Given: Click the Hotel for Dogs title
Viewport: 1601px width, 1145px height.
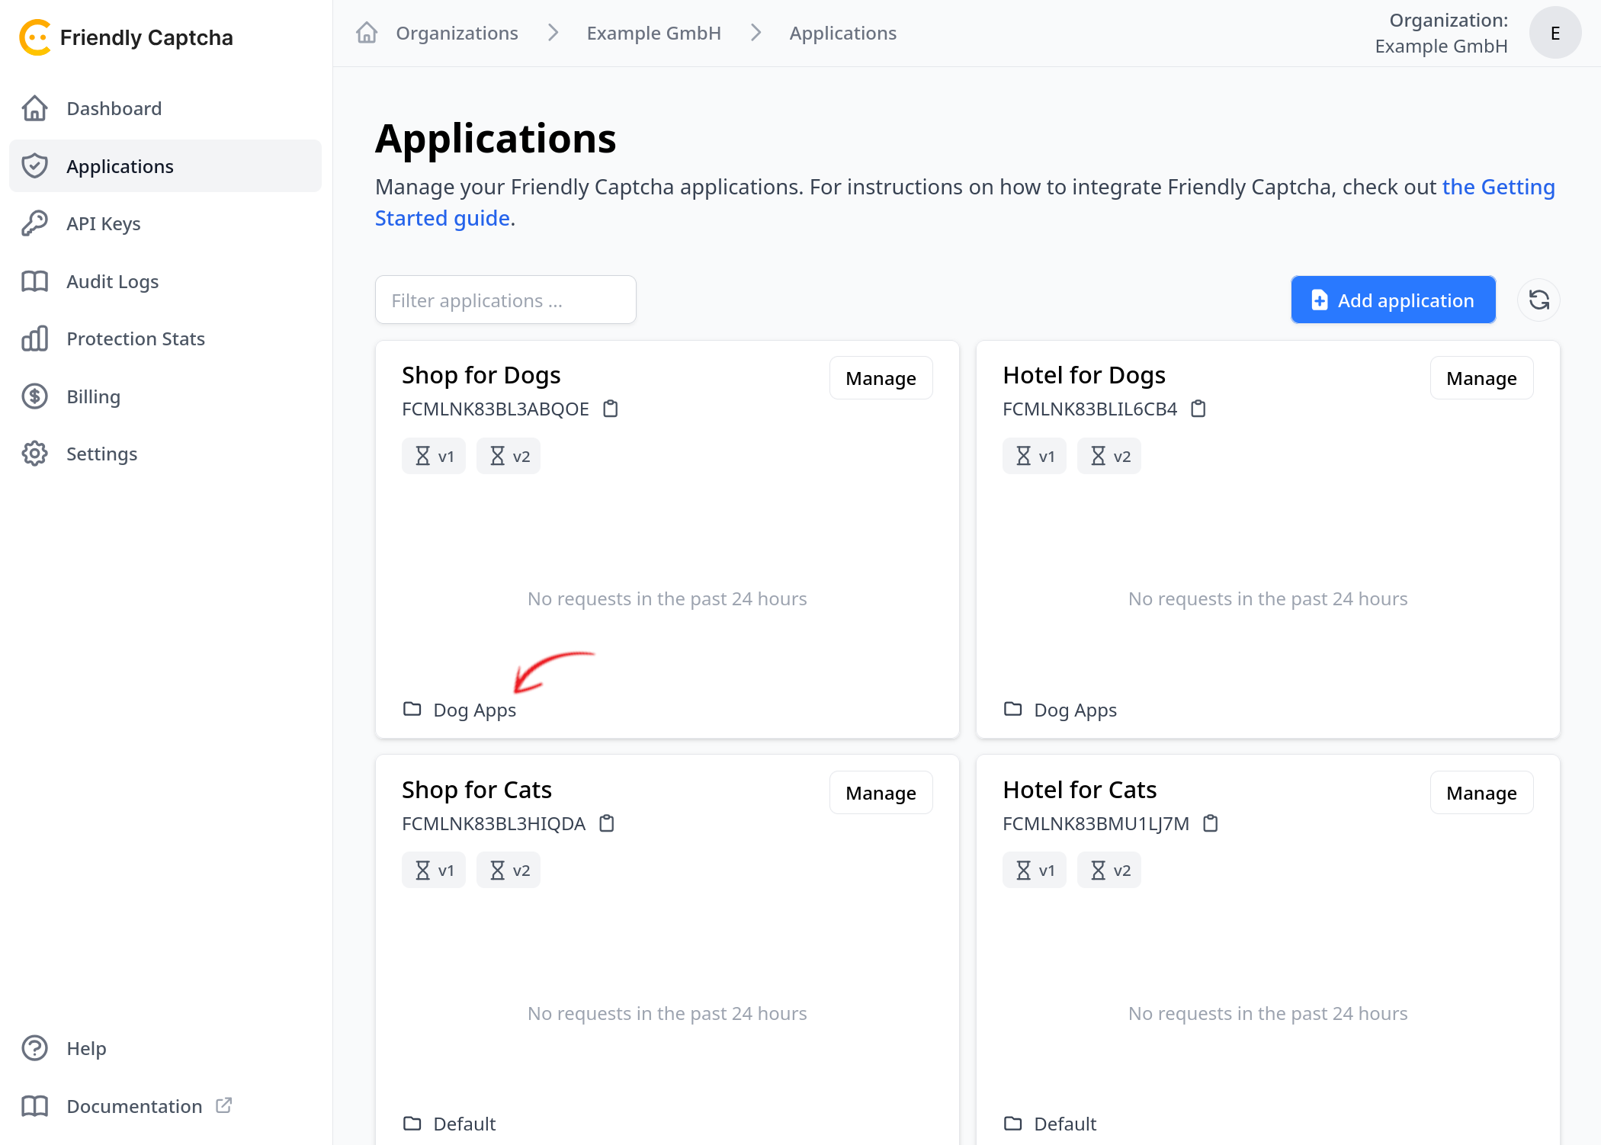Looking at the screenshot, I should pos(1084,375).
